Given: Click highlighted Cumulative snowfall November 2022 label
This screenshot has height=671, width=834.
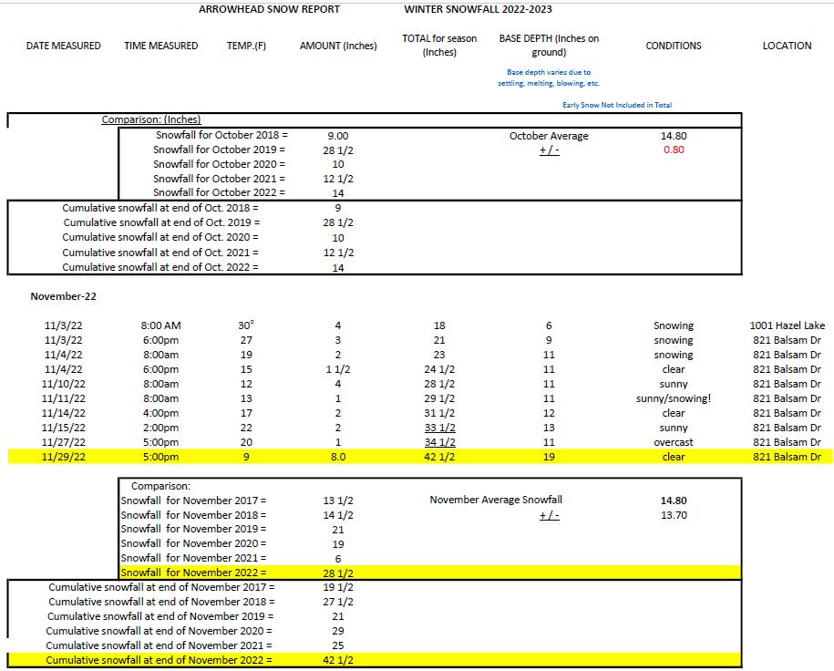Looking at the screenshot, I should [x=159, y=660].
